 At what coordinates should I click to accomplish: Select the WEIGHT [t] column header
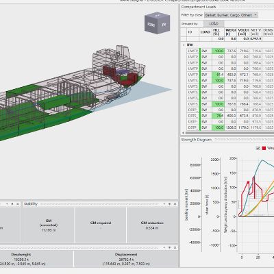tap(231, 32)
